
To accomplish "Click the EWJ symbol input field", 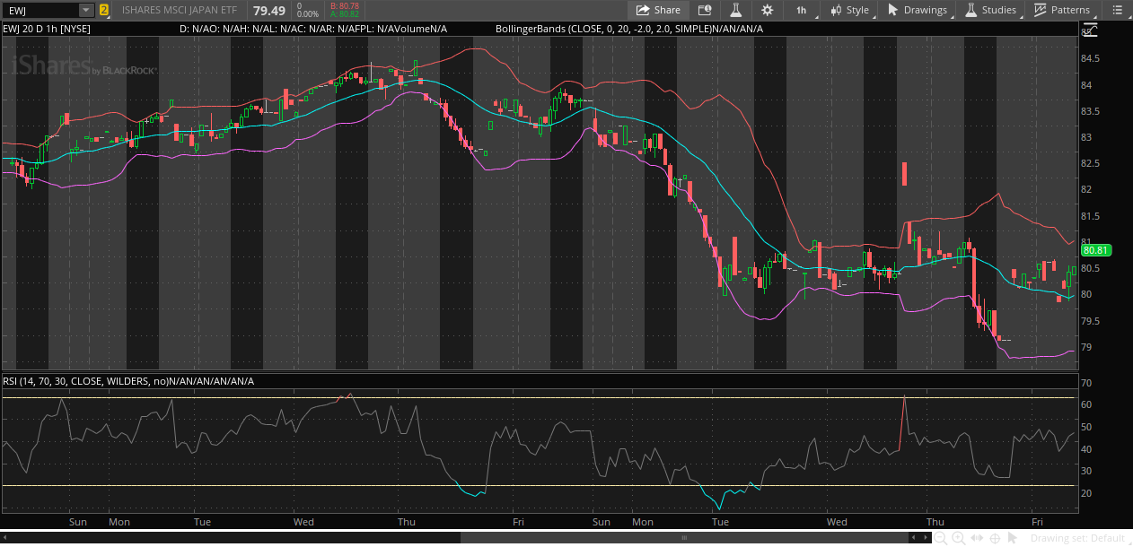I will tap(40, 11).
